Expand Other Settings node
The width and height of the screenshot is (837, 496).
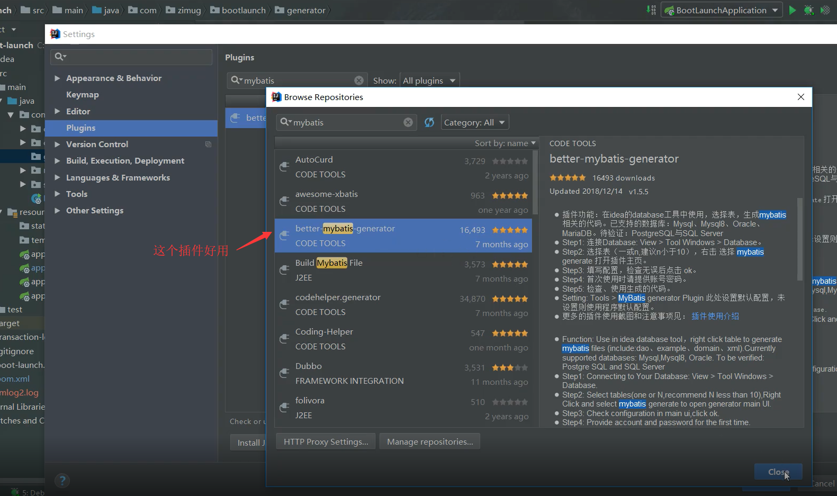coord(57,210)
